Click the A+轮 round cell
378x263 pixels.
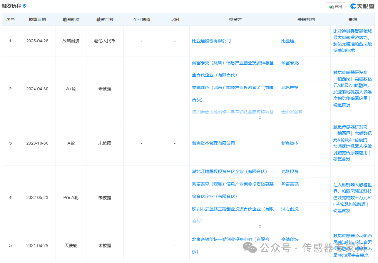click(x=71, y=89)
